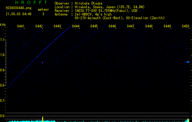Viewport: 192px width, 122px height.
Task: Click the cyan echo near 0450
Action: pos(187,62)
